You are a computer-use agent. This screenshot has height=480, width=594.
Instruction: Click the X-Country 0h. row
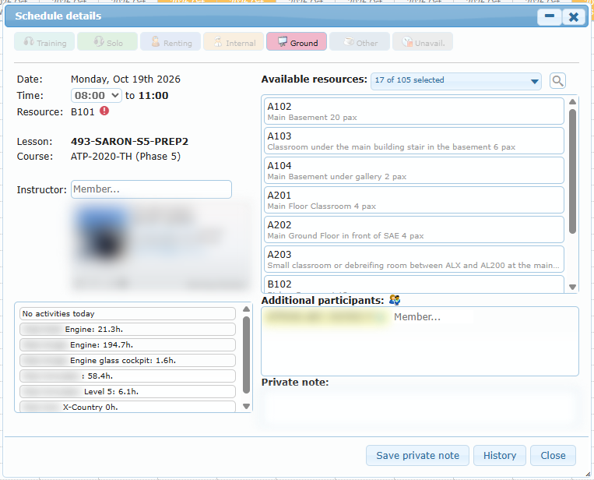(x=128, y=407)
